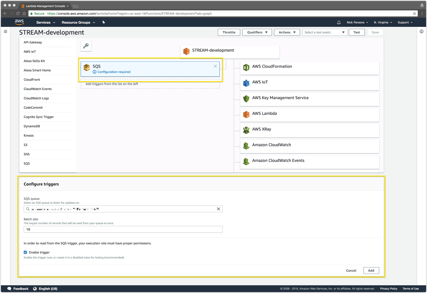This screenshot has width=427, height=293.
Task: Click the Amazon CloudWatch Events resource icon
Action: [x=246, y=161]
